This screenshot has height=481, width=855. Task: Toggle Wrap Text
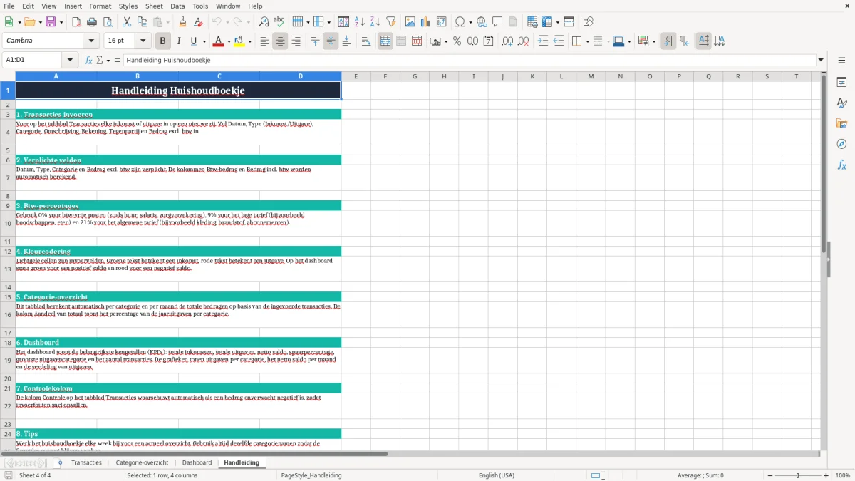point(366,41)
